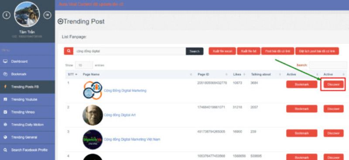Viewport: 349px width, 160px height.
Task: Click the Facebook f icon in the sidebar
Action: pyautogui.click(x=5, y=87)
